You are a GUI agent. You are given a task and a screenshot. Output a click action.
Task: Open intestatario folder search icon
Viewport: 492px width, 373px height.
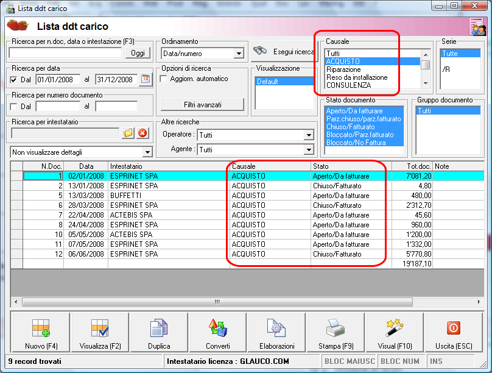tap(128, 133)
